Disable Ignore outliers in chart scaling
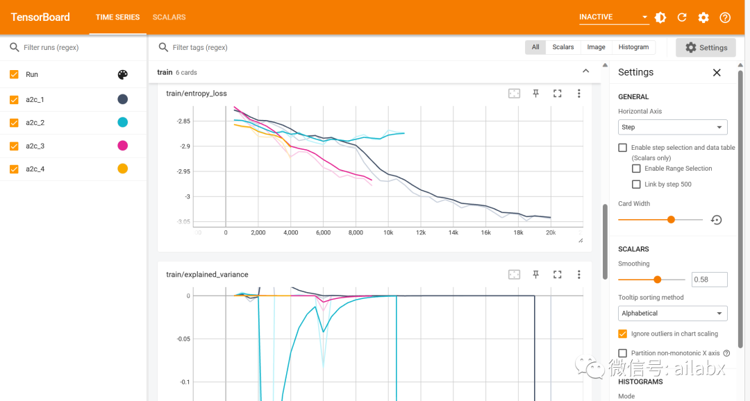Viewport: 750px width, 401px height. tap(622, 334)
